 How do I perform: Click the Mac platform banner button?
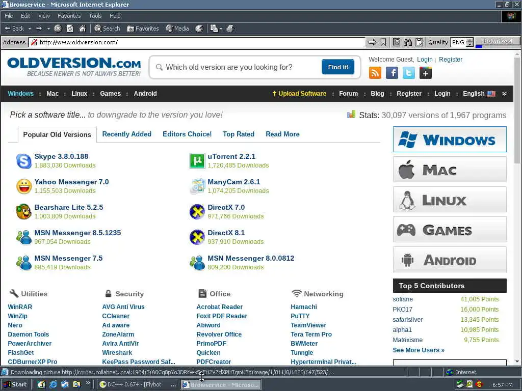pos(450,170)
